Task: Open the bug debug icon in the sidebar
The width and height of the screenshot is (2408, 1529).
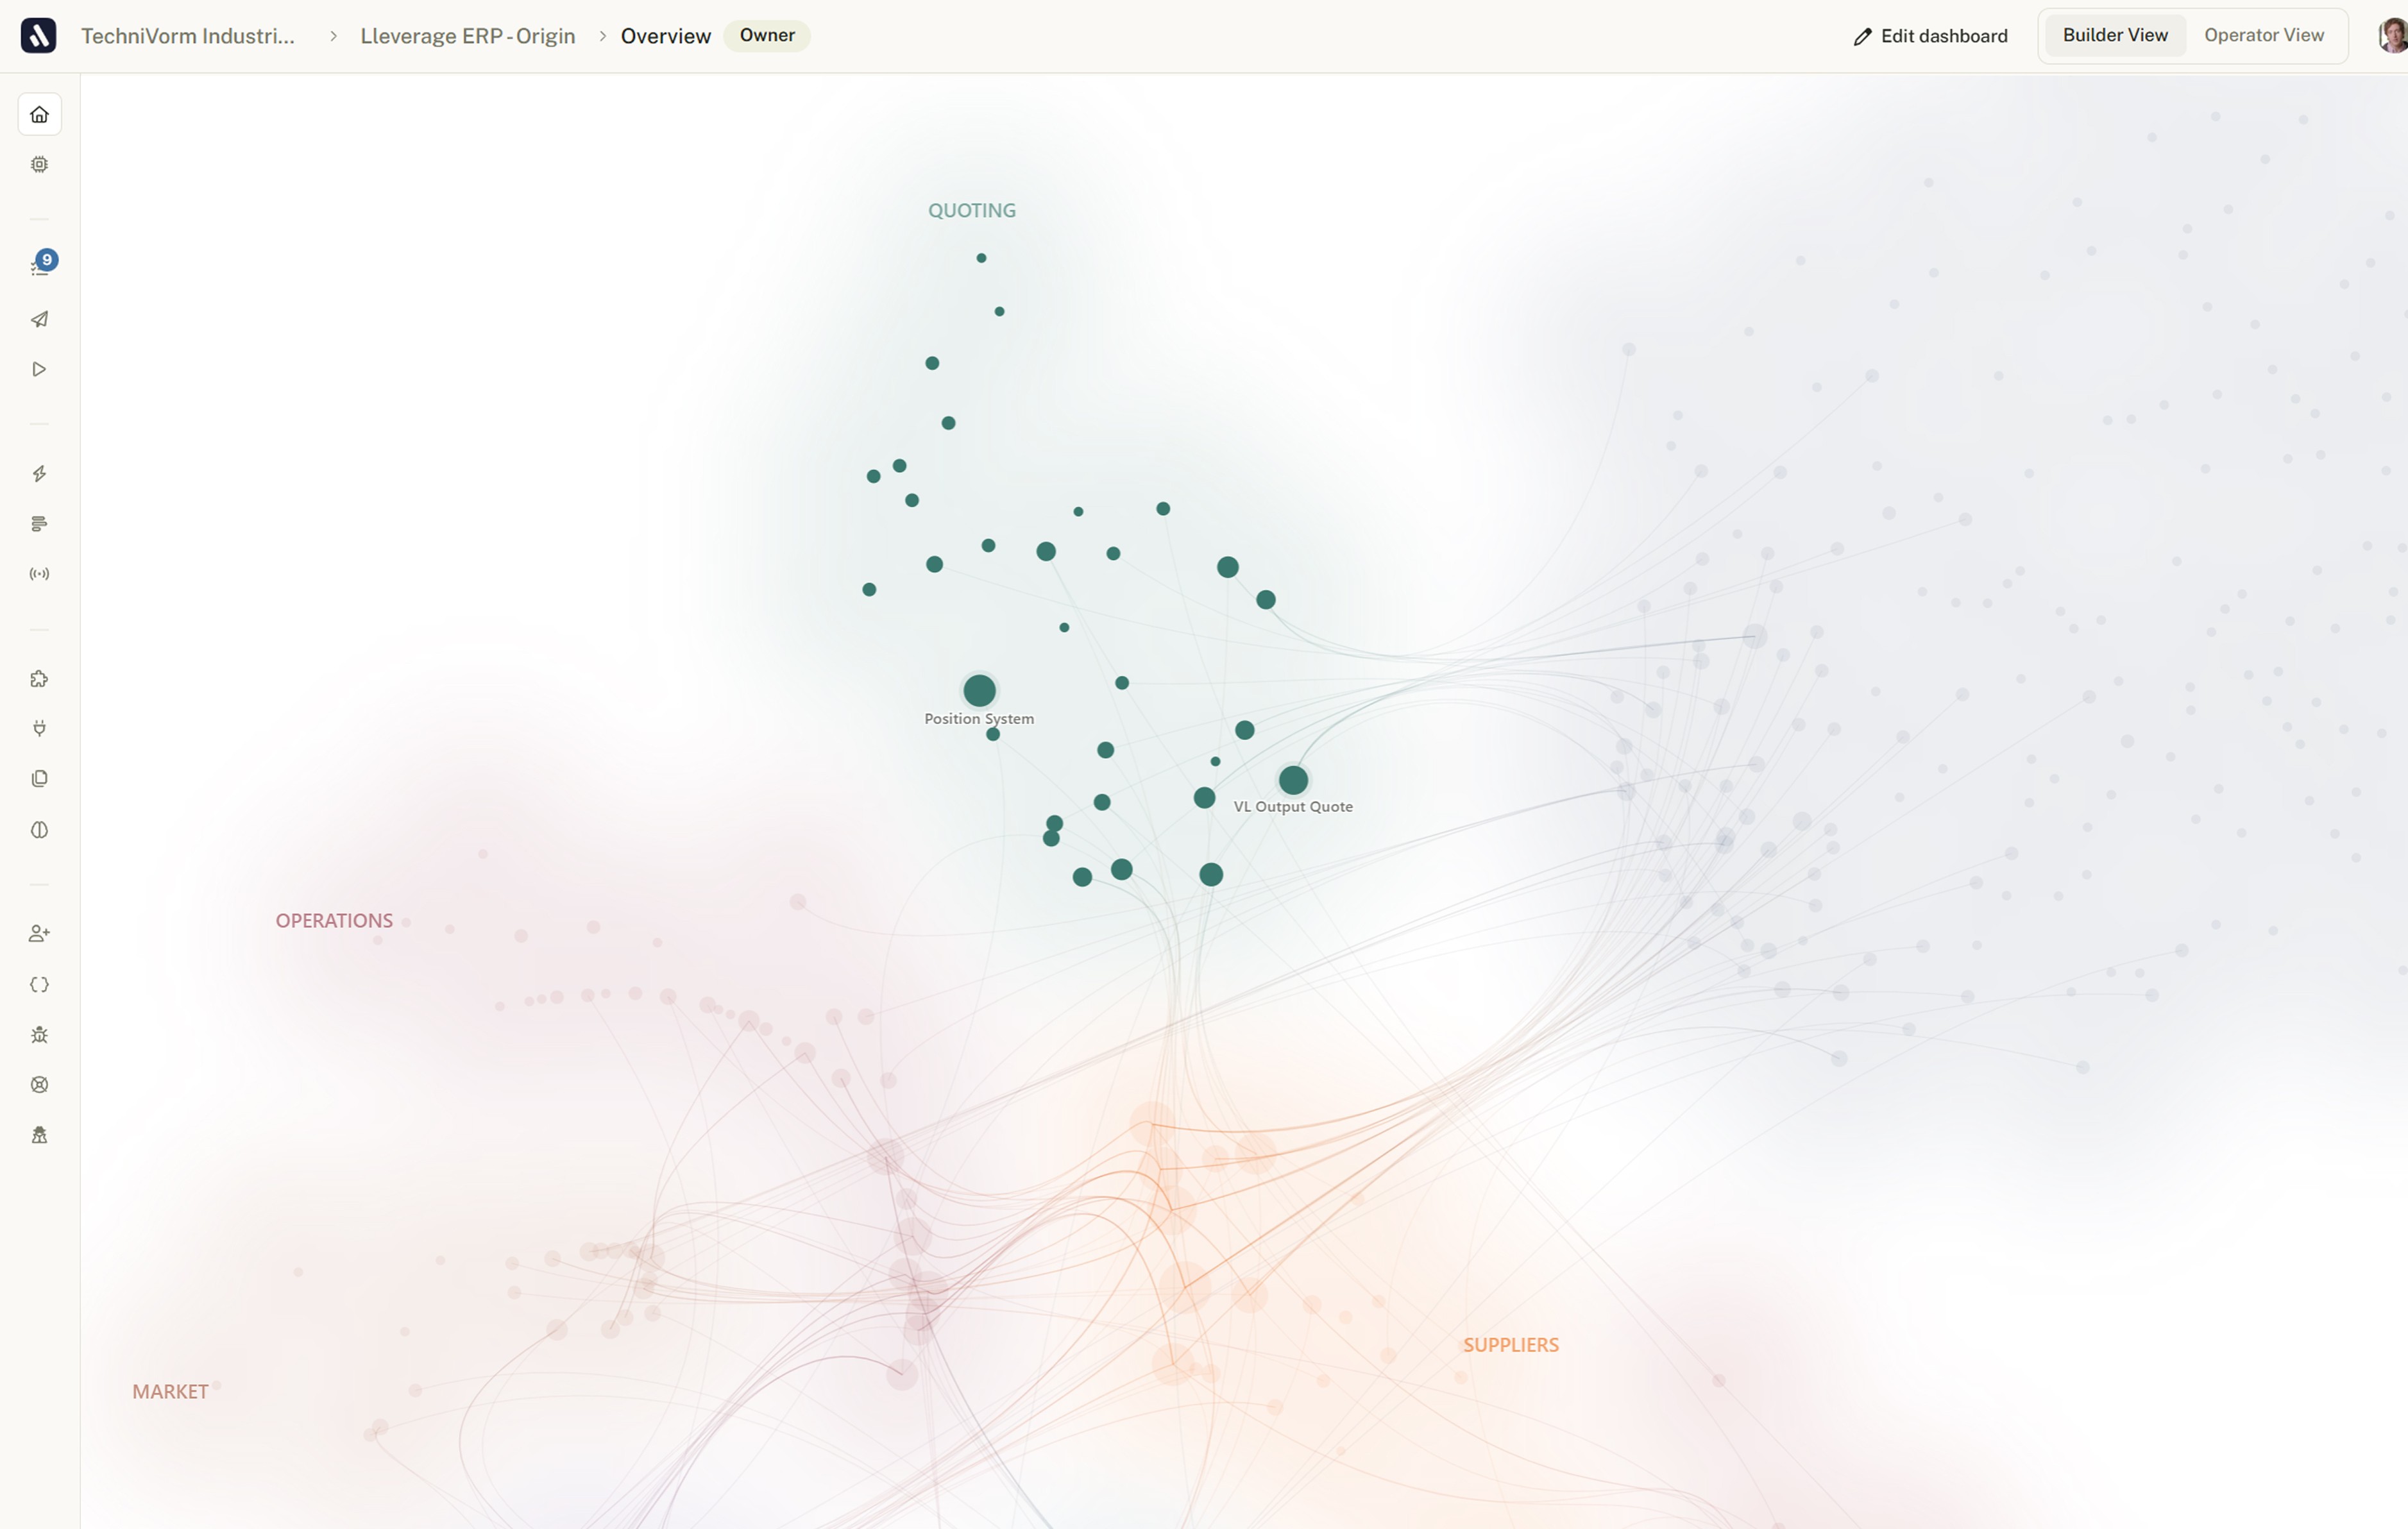Action: (x=39, y=1035)
